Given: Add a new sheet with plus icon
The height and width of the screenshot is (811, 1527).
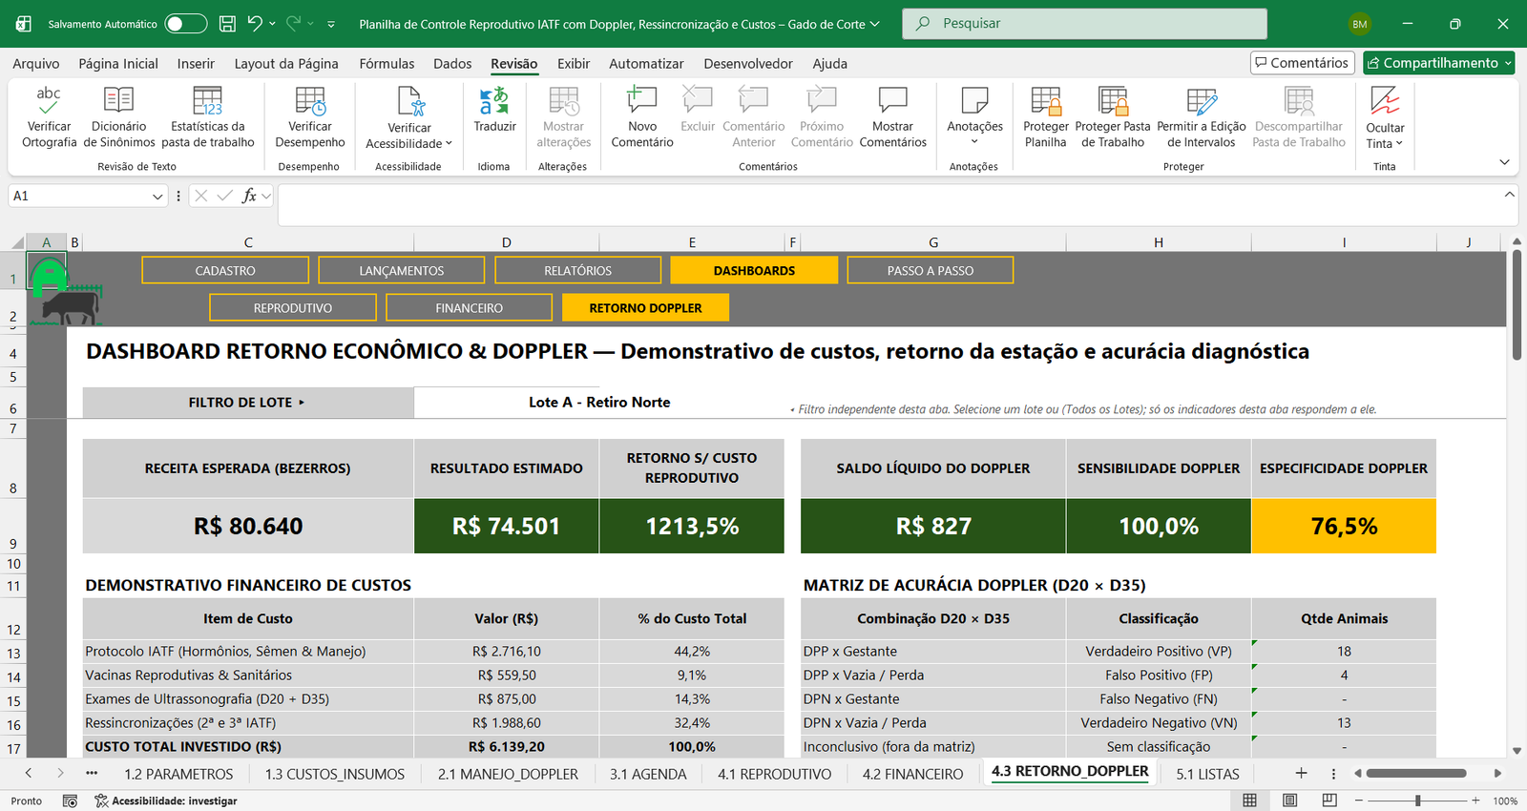Looking at the screenshot, I should tap(1301, 773).
